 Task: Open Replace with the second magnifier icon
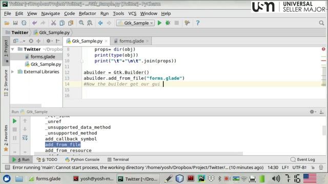point(90,23)
